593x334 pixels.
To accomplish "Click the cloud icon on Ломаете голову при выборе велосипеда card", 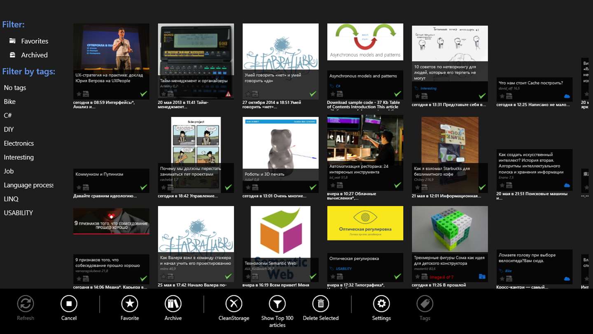I will coord(567,279).
